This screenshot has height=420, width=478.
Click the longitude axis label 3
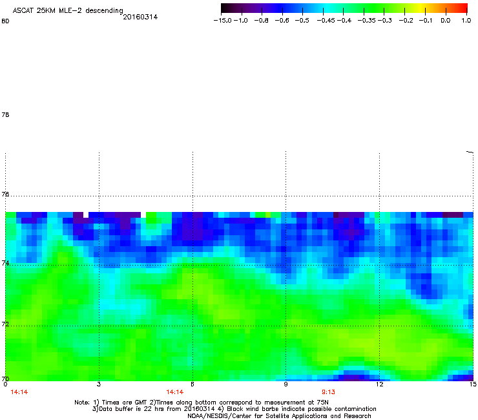(x=99, y=384)
